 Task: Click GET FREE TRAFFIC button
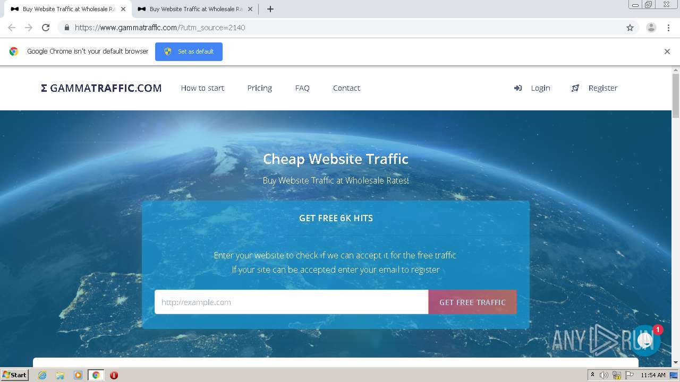(472, 302)
